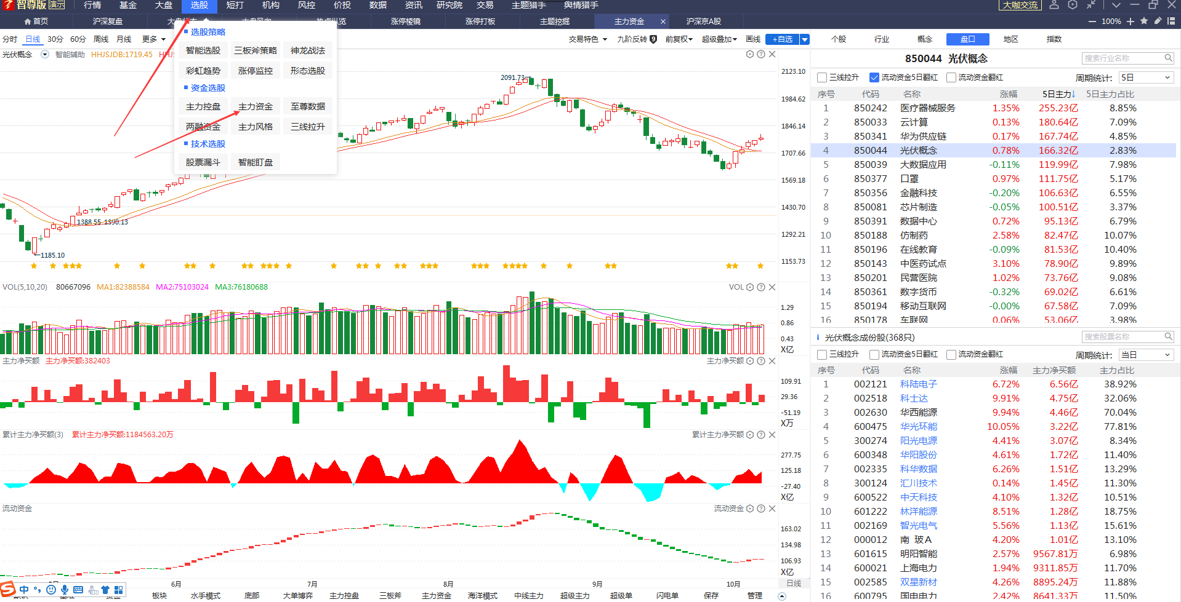The height and width of the screenshot is (602, 1181).
Task: Click the star favorites icon in top bar
Action: click(1144, 21)
